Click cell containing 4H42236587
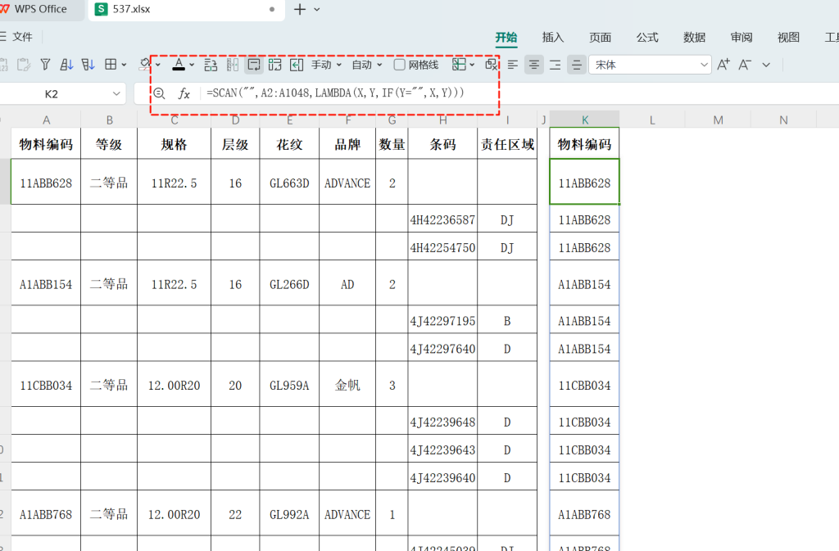Screen dimensions: 839x551 coord(442,219)
